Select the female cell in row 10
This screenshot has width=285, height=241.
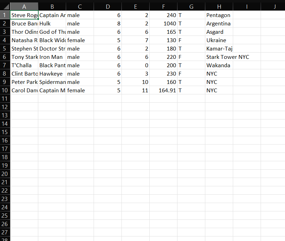point(80,90)
